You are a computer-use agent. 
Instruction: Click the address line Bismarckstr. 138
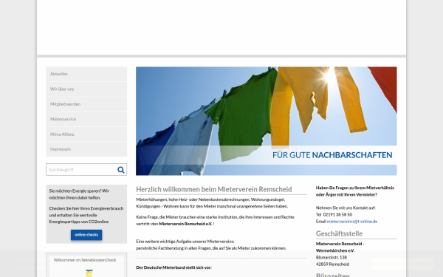[331, 257]
